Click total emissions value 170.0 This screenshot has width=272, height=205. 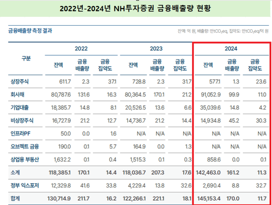[x=233, y=199]
